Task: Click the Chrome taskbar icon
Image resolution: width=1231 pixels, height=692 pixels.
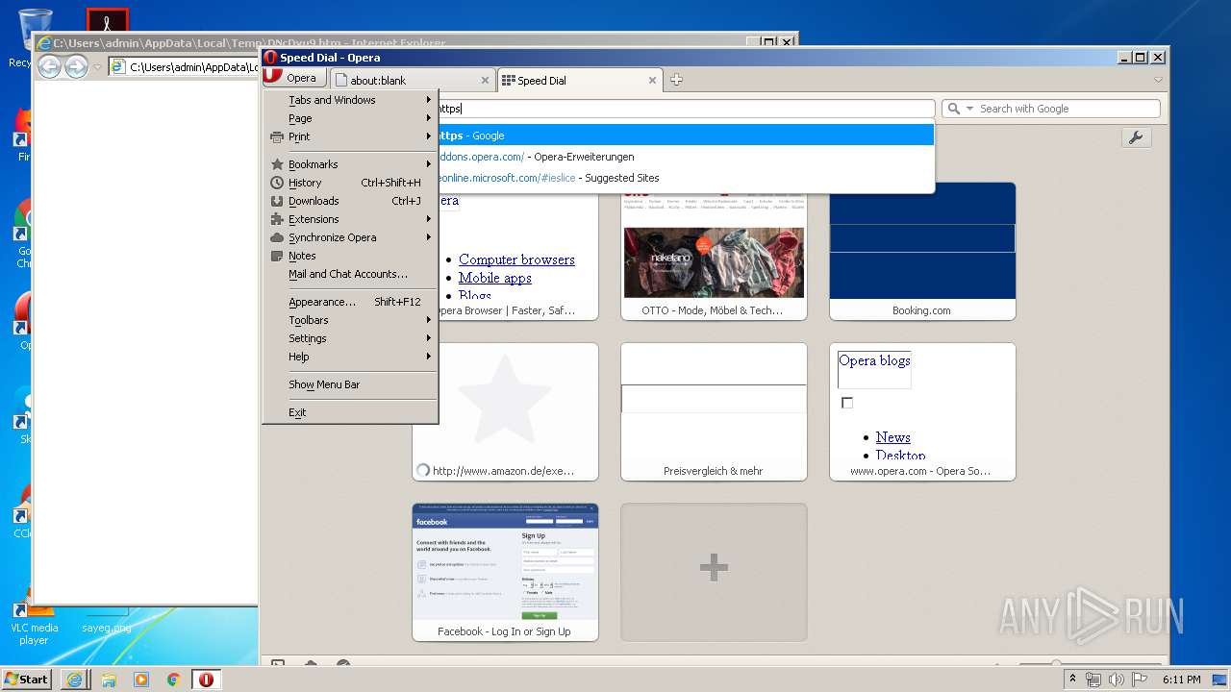Action: tap(173, 680)
